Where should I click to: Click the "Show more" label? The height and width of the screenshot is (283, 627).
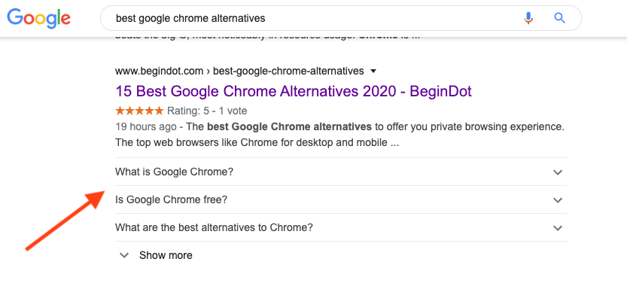tap(166, 255)
